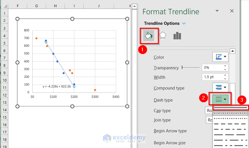Image resolution: width=249 pixels, height=148 pixels.
Task: Close the Format Trendline pane
Action: click(232, 11)
